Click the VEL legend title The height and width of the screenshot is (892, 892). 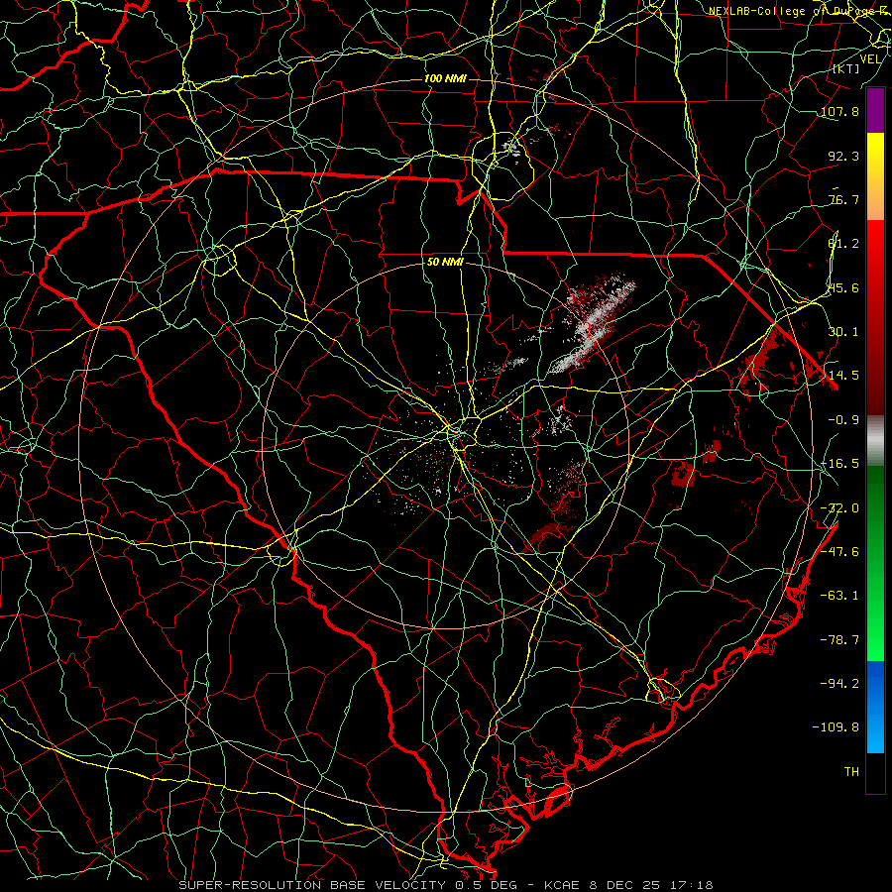click(x=870, y=59)
